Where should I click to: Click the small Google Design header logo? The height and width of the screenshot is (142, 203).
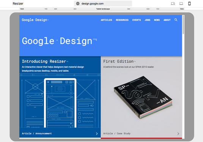pos(35,20)
